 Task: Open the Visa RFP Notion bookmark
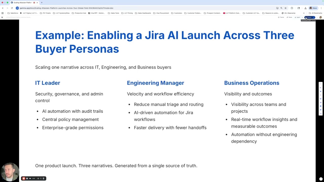pyautogui.click(x=96, y=13)
